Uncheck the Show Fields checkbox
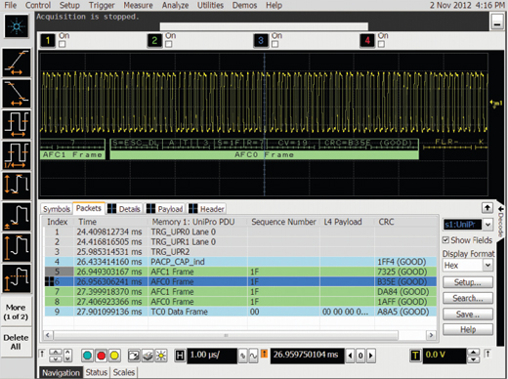The height and width of the screenshot is (379, 508). (x=445, y=240)
